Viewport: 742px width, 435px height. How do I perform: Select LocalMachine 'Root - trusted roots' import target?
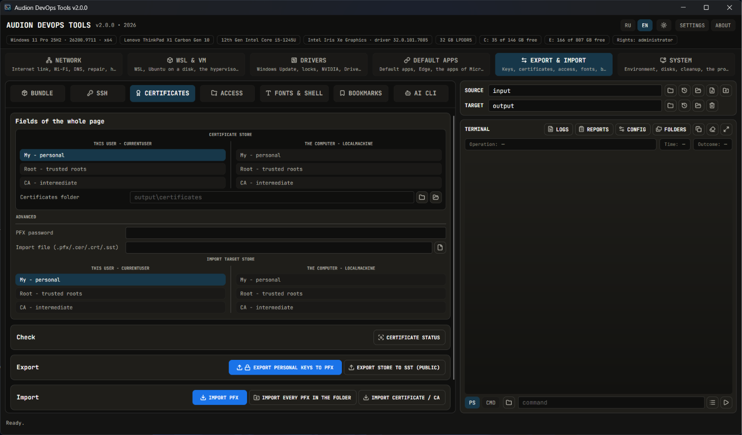click(x=341, y=294)
